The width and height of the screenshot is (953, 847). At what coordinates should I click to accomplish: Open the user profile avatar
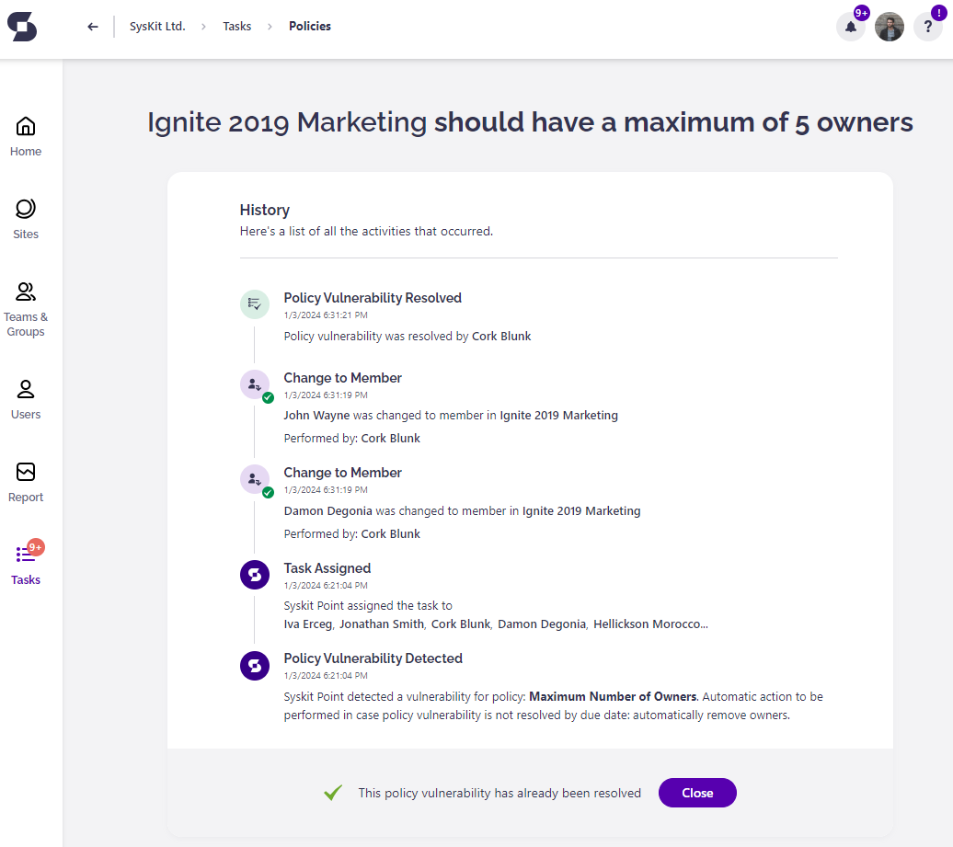pyautogui.click(x=890, y=27)
